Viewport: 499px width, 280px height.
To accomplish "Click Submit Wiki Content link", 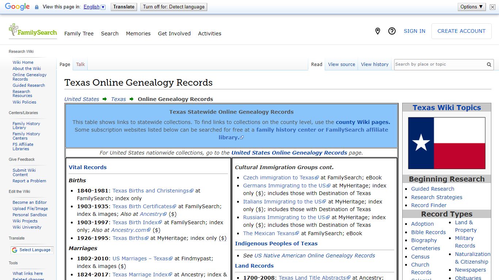I will coord(24,172).
